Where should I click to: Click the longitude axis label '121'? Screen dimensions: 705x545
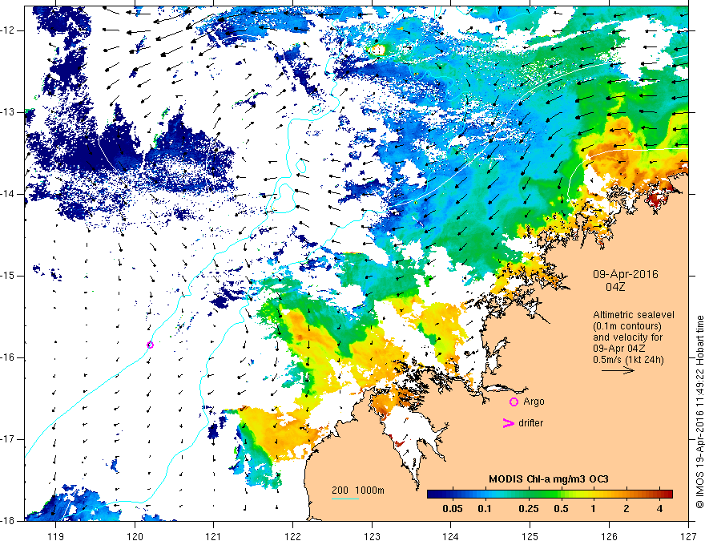tap(214, 536)
